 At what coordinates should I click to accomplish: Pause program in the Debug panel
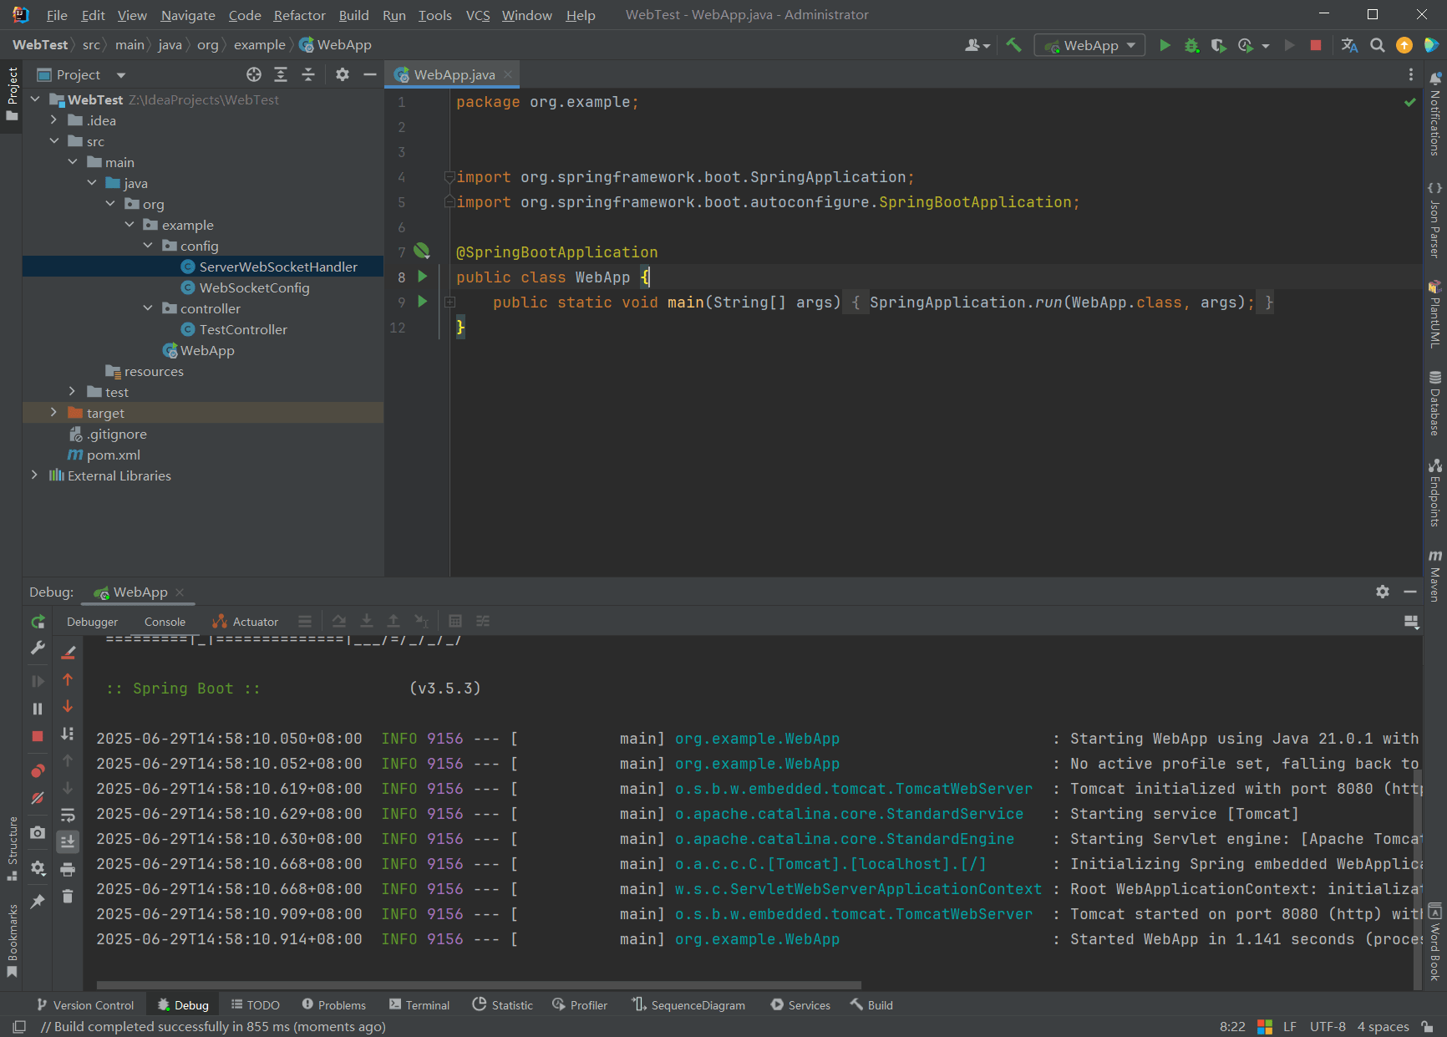38,709
